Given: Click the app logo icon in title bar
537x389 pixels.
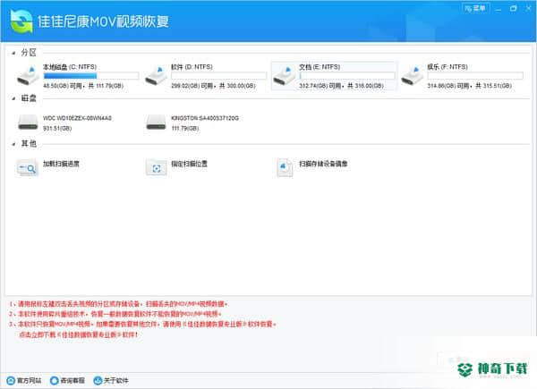Looking at the screenshot, I should click(x=21, y=21).
